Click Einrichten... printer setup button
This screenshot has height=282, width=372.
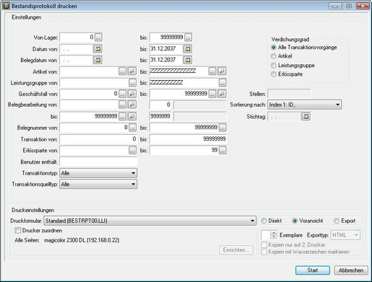(x=236, y=250)
